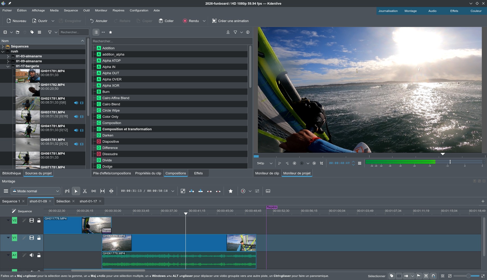The height and width of the screenshot is (280, 487).
Task: Click the crop icon in project monitor
Action: click(x=321, y=163)
